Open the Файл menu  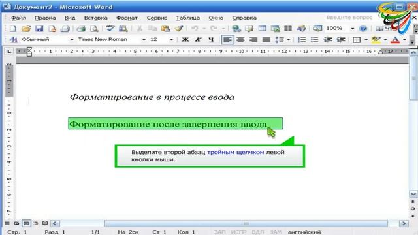(18, 18)
